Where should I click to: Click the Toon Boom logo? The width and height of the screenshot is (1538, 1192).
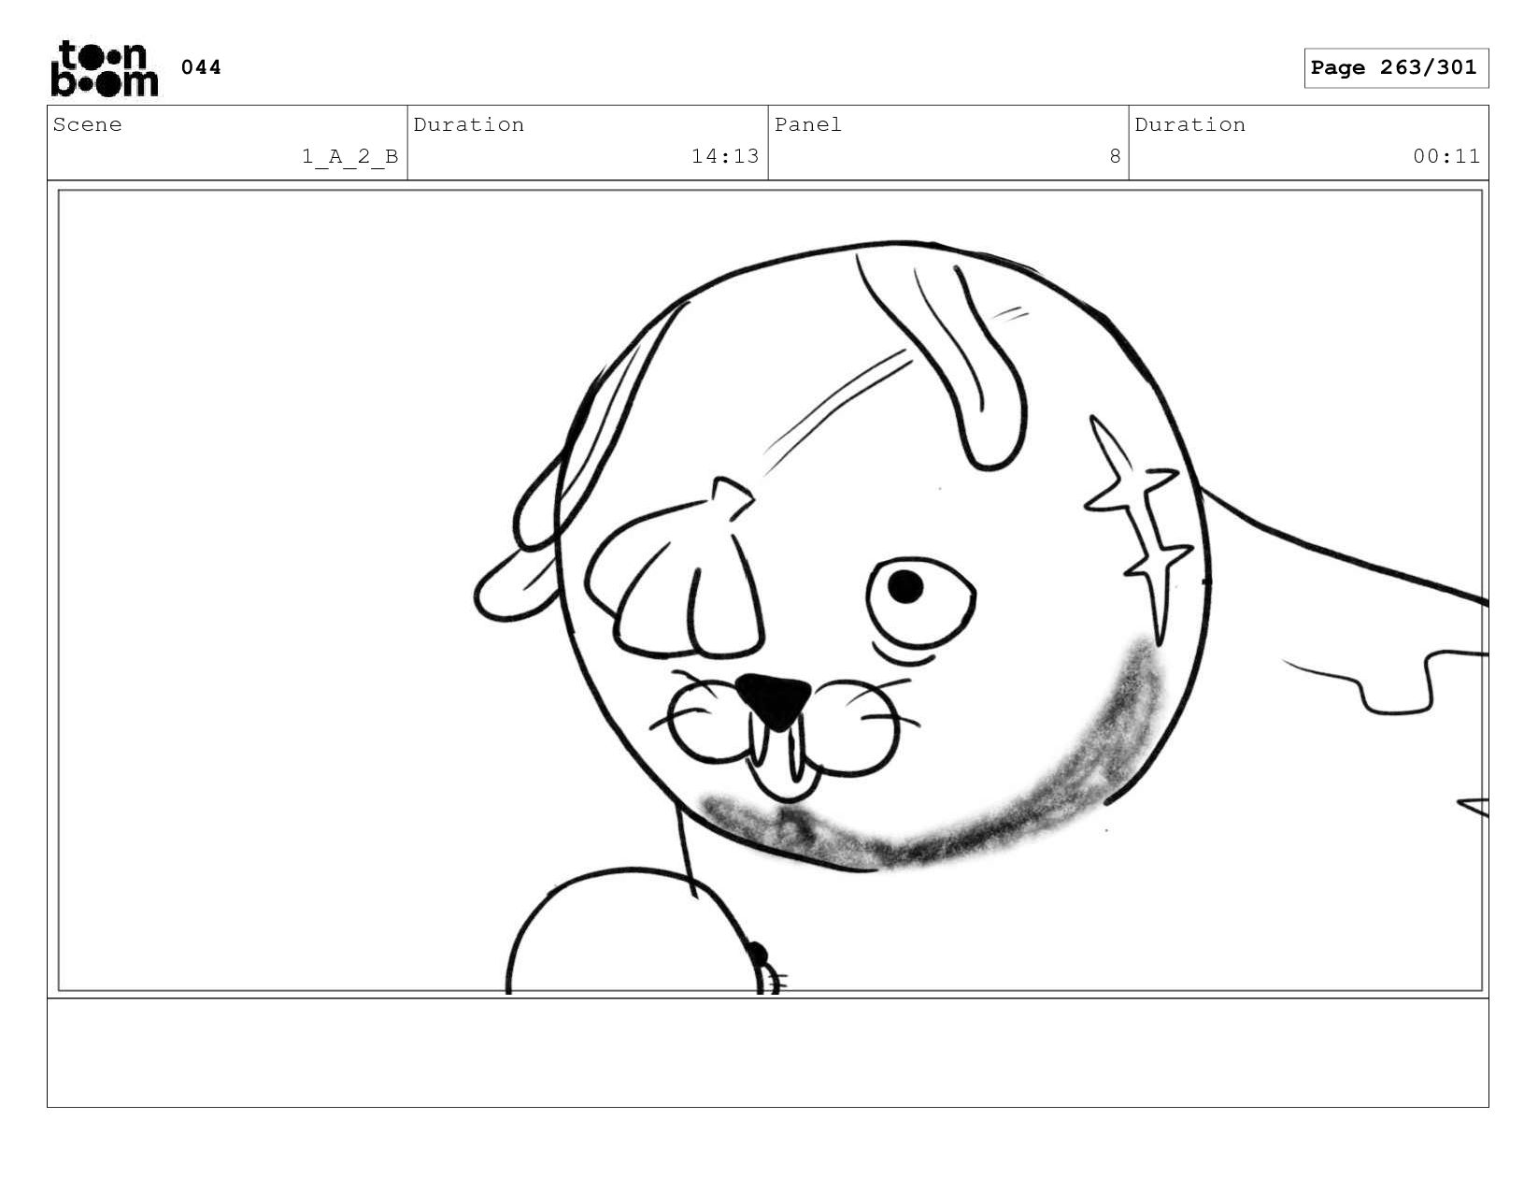104,68
